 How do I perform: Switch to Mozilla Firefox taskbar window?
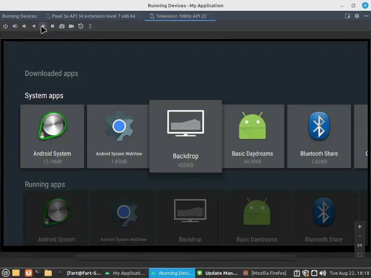(265, 273)
